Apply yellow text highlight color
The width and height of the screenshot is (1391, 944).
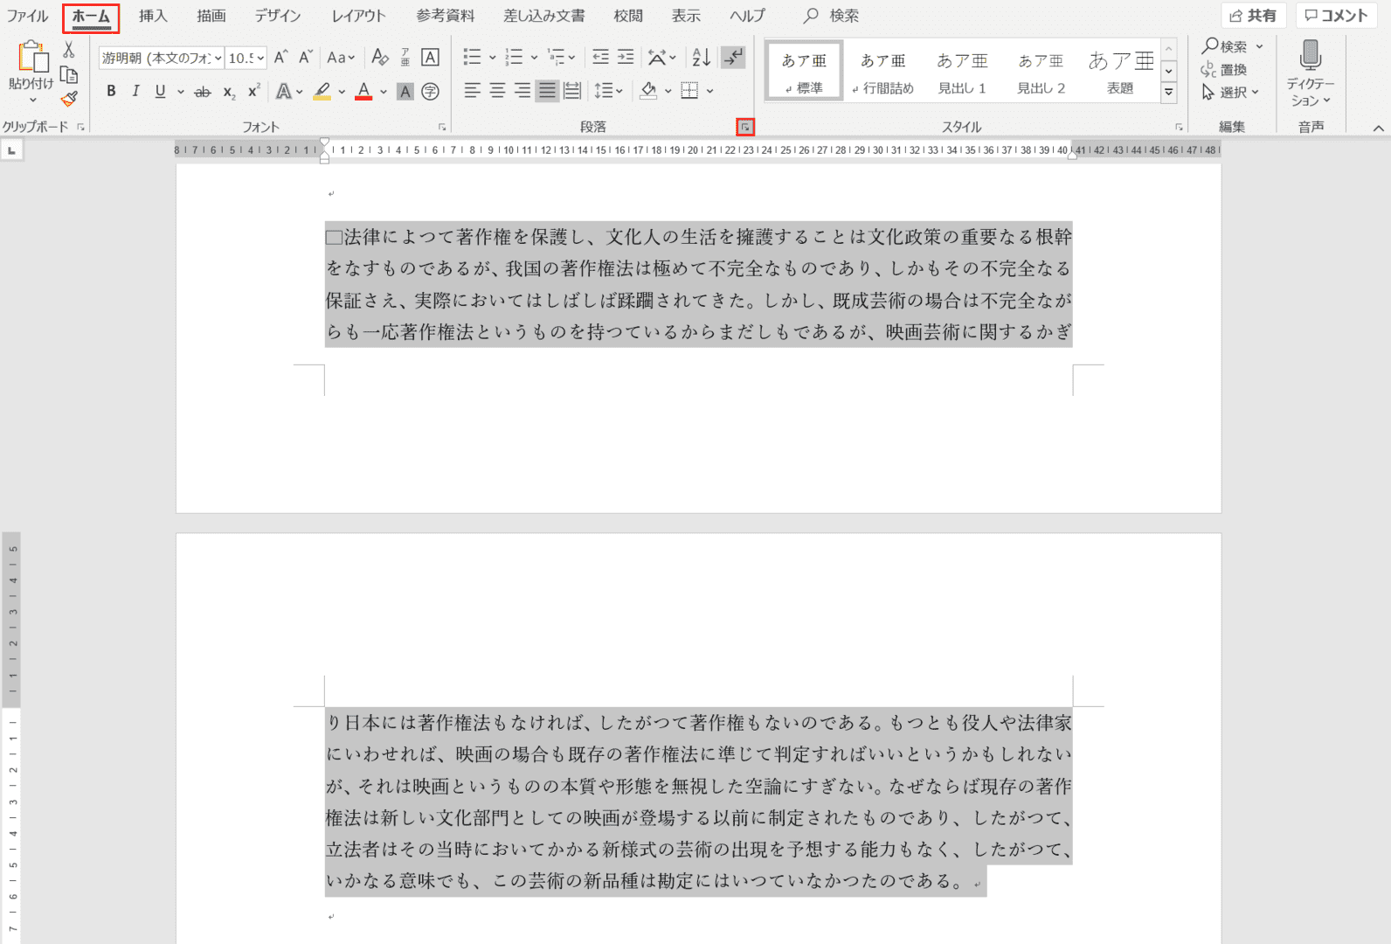322,91
